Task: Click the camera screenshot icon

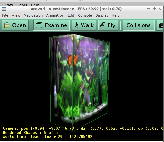Action: click(161, 25)
